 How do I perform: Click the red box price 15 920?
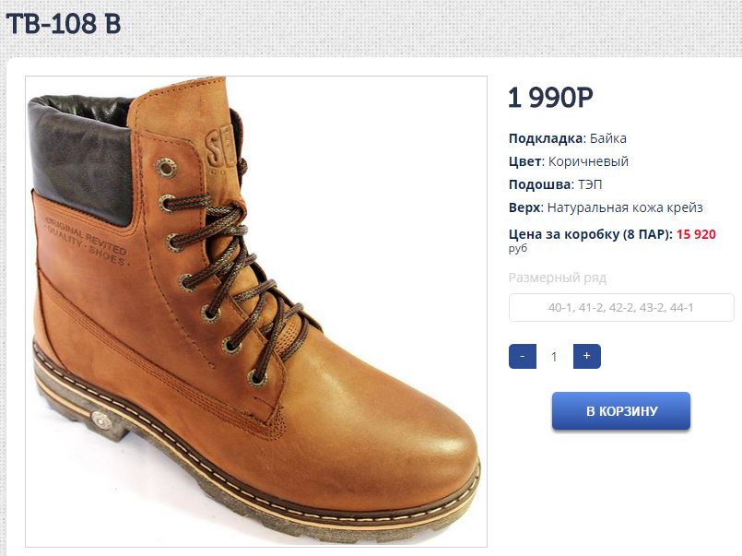(696, 234)
